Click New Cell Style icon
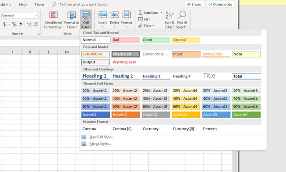The width and height of the screenshot is (286, 172). [x=84, y=137]
